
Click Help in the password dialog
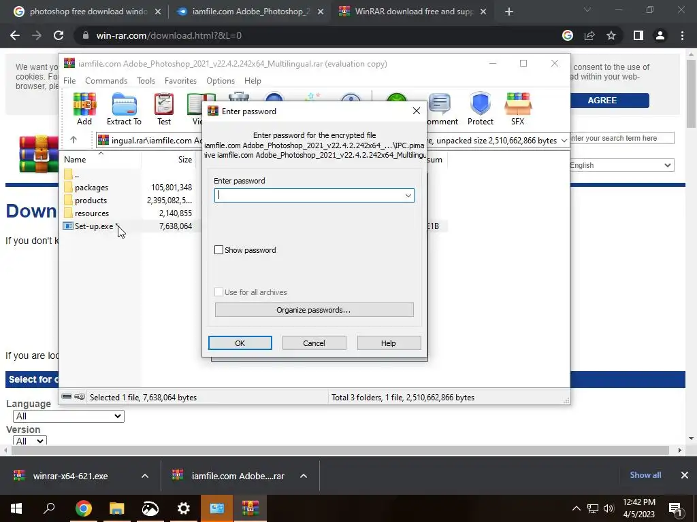389,343
